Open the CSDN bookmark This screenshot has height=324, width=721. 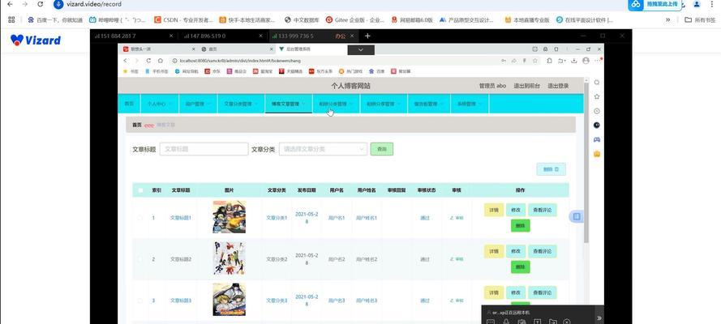click(183, 20)
